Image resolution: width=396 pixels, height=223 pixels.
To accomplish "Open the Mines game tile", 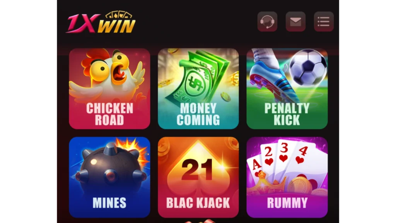I will point(109,177).
